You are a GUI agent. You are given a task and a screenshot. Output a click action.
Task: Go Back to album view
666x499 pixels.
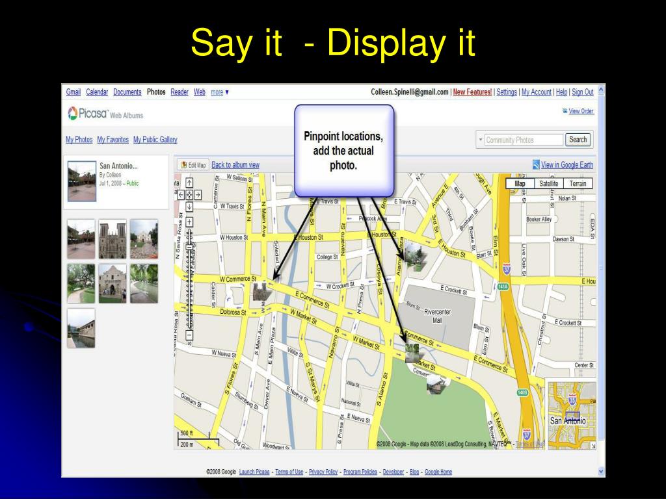tap(235, 165)
